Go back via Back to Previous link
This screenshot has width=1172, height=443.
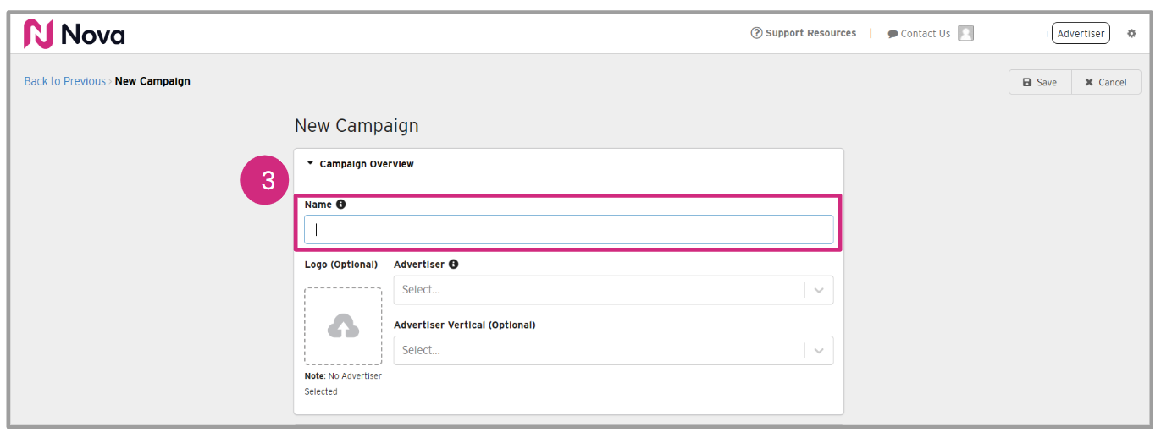[64, 82]
